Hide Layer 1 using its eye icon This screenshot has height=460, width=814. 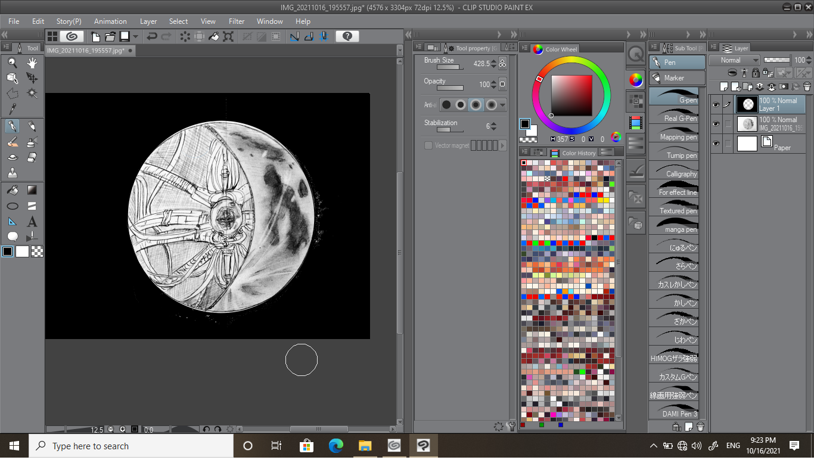coord(716,105)
